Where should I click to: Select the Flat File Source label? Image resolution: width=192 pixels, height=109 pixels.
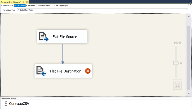(65, 37)
